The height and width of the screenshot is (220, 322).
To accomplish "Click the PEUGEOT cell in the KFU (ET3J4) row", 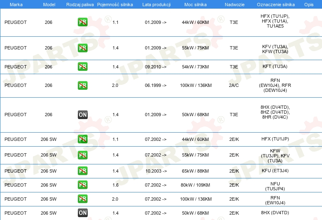I will click(x=16, y=171).
